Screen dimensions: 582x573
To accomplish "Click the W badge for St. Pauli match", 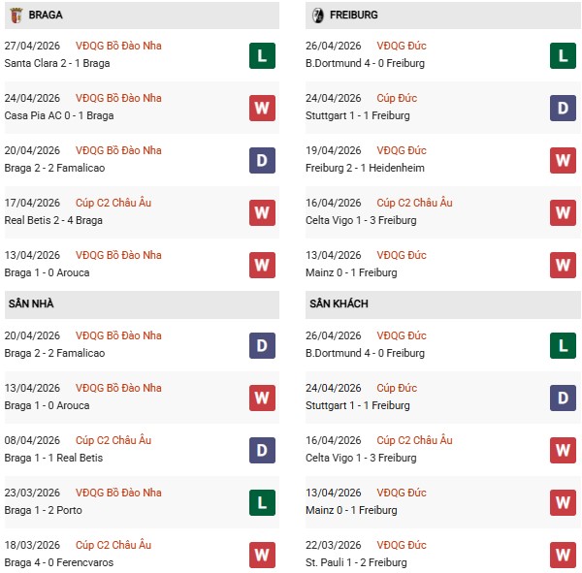I will point(563,555).
